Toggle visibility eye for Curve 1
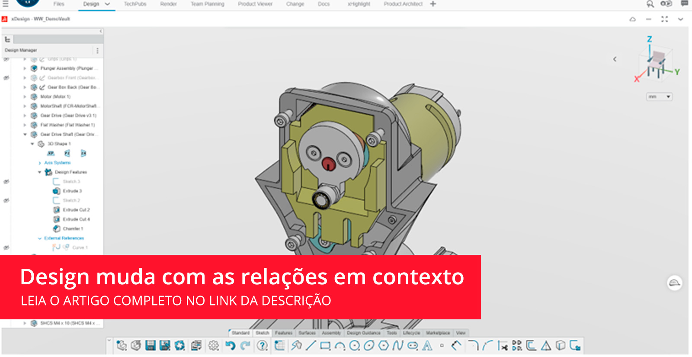 coord(6,248)
